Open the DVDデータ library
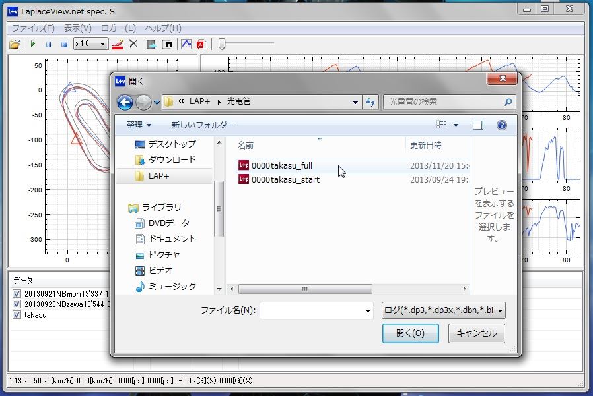Screen dimensions: 593x396 click(162, 223)
